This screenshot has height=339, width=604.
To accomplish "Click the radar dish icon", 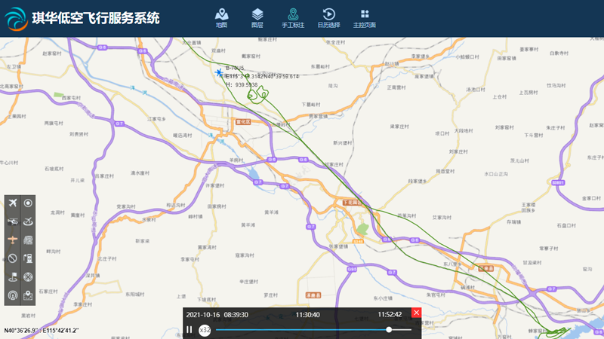I will coord(29,221).
